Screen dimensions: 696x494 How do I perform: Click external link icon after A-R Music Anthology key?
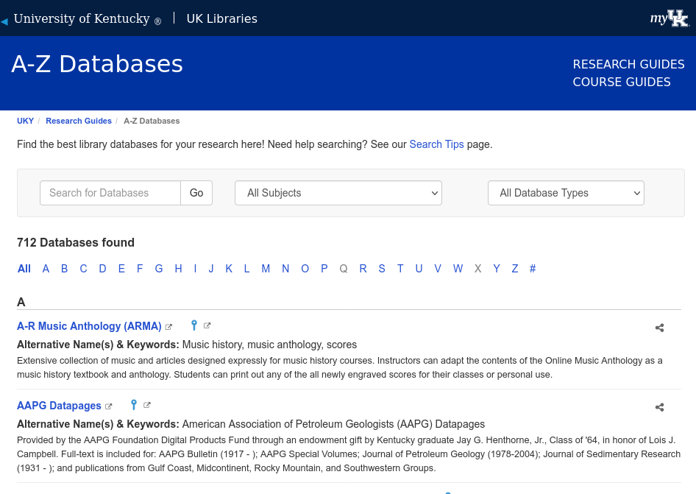tap(207, 325)
